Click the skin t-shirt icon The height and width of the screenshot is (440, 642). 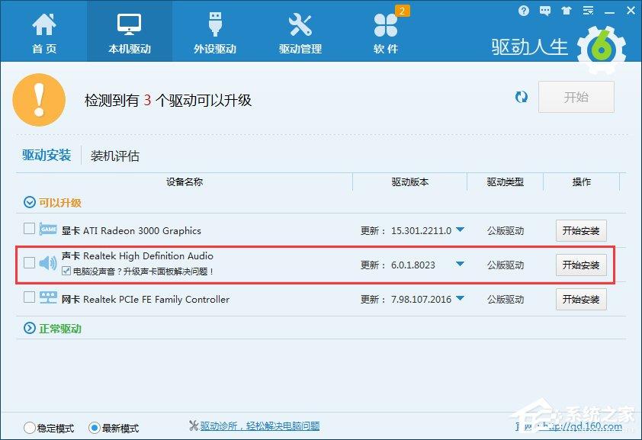[x=567, y=11]
